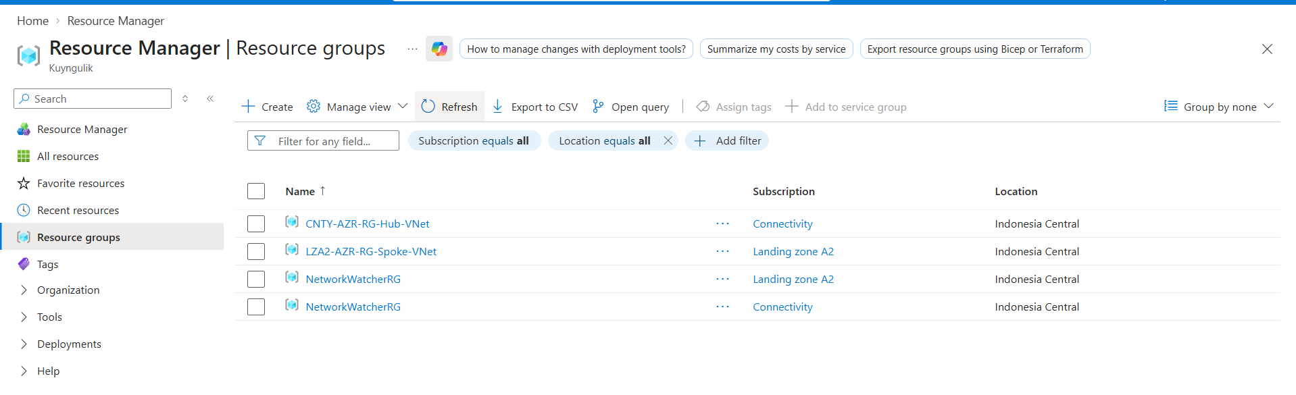This screenshot has height=395, width=1296.
Task: Click the Resource groups sidebar cube icon
Action: click(24, 237)
